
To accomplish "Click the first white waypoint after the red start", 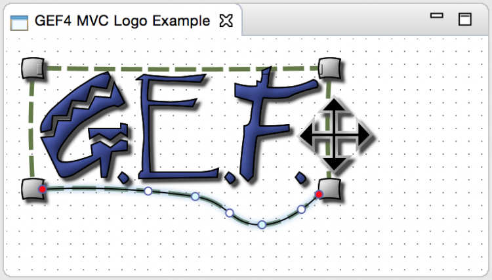I will click(148, 191).
